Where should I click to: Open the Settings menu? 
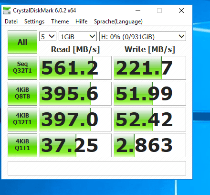click(34, 22)
